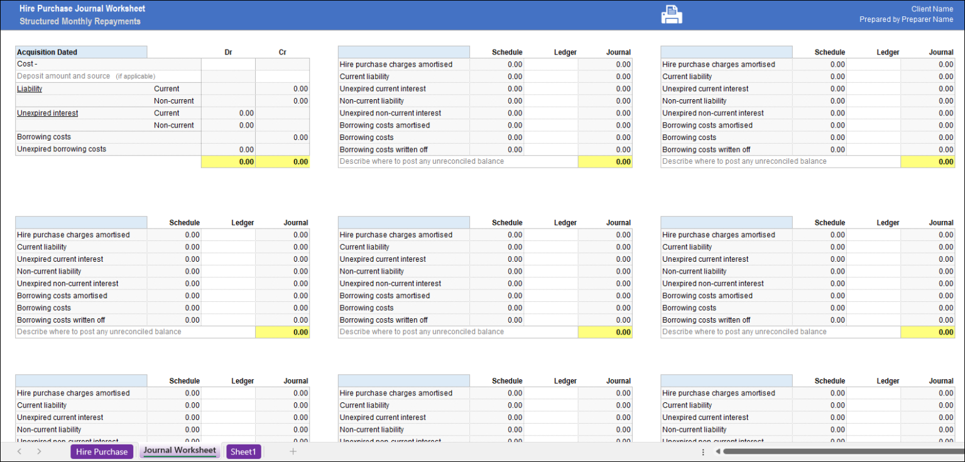Click the right sheet navigation arrow
The width and height of the screenshot is (965, 462).
[38, 451]
